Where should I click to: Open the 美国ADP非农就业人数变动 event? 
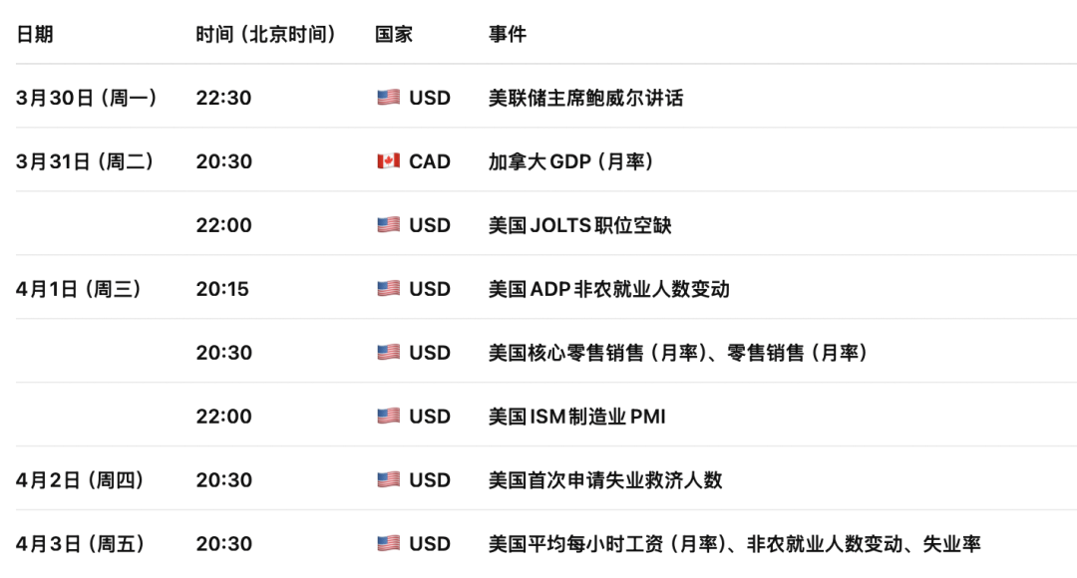(608, 289)
